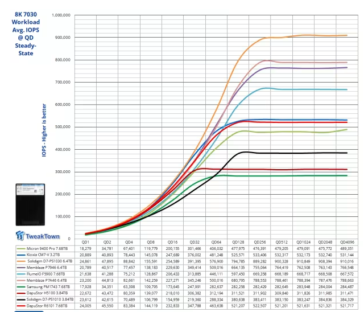Select the DapuStor H5100 3.84TB row label
This screenshot has width=364, height=312.
pyautogui.click(x=47, y=293)
